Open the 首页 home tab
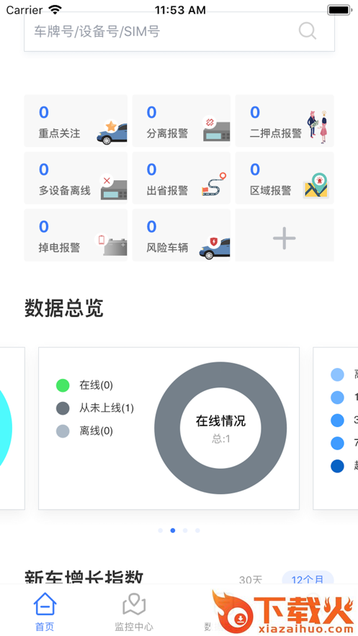Image resolution: width=358 pixels, height=636 pixels. click(x=45, y=612)
